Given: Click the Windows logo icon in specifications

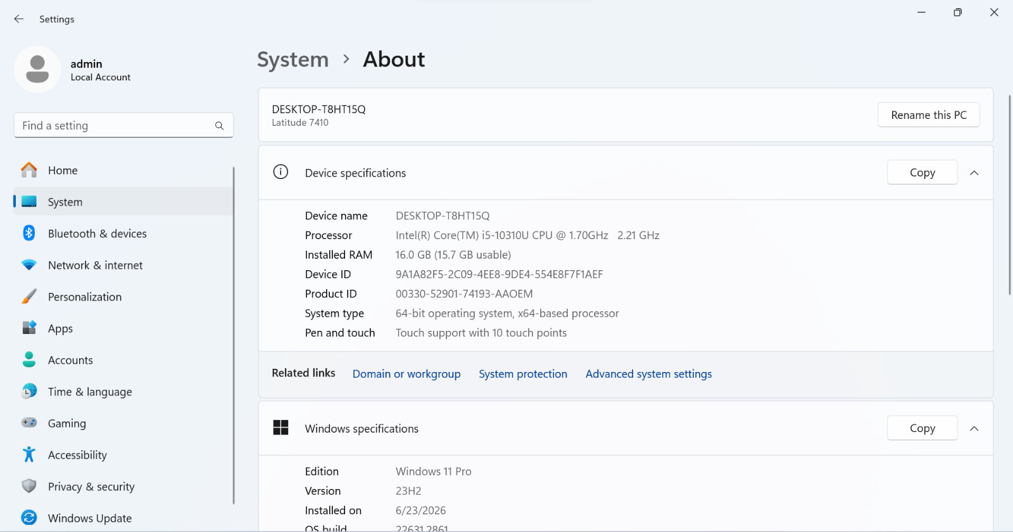Looking at the screenshot, I should (x=280, y=428).
